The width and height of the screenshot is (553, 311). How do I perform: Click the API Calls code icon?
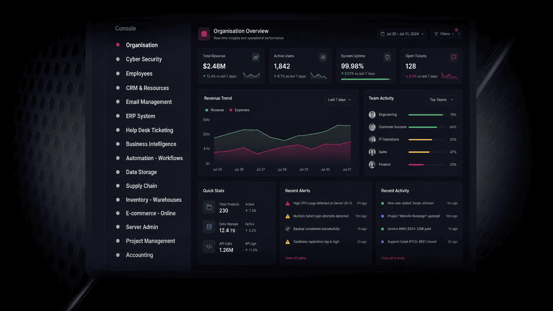(209, 247)
